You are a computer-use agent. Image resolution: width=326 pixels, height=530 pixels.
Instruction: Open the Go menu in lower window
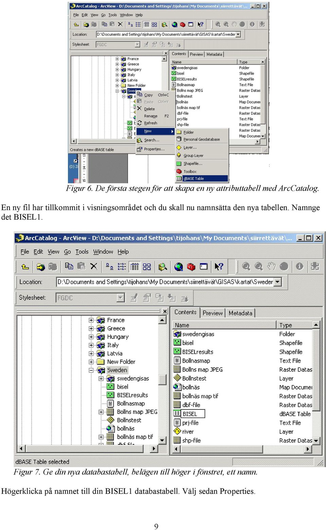click(67, 252)
